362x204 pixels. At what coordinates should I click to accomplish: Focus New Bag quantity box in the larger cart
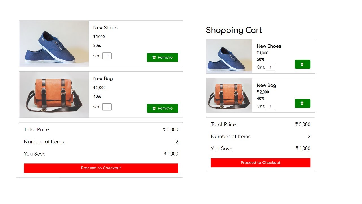[107, 107]
